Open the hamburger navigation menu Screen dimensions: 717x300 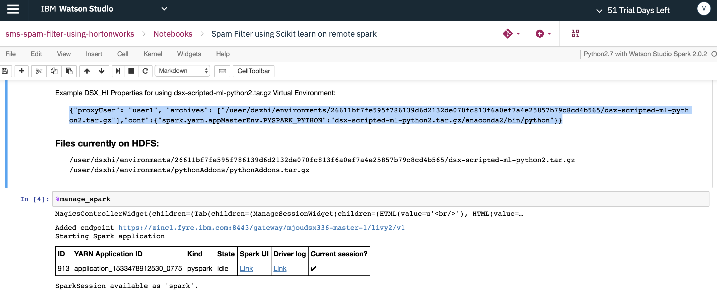(x=13, y=9)
